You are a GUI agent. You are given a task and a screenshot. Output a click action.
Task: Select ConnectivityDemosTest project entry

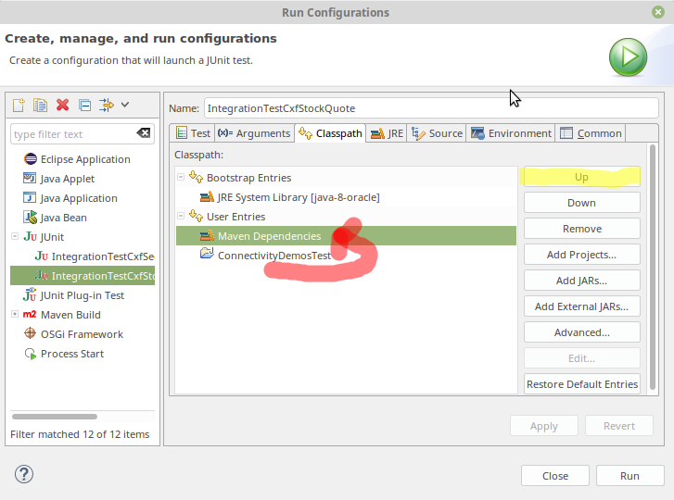(274, 256)
